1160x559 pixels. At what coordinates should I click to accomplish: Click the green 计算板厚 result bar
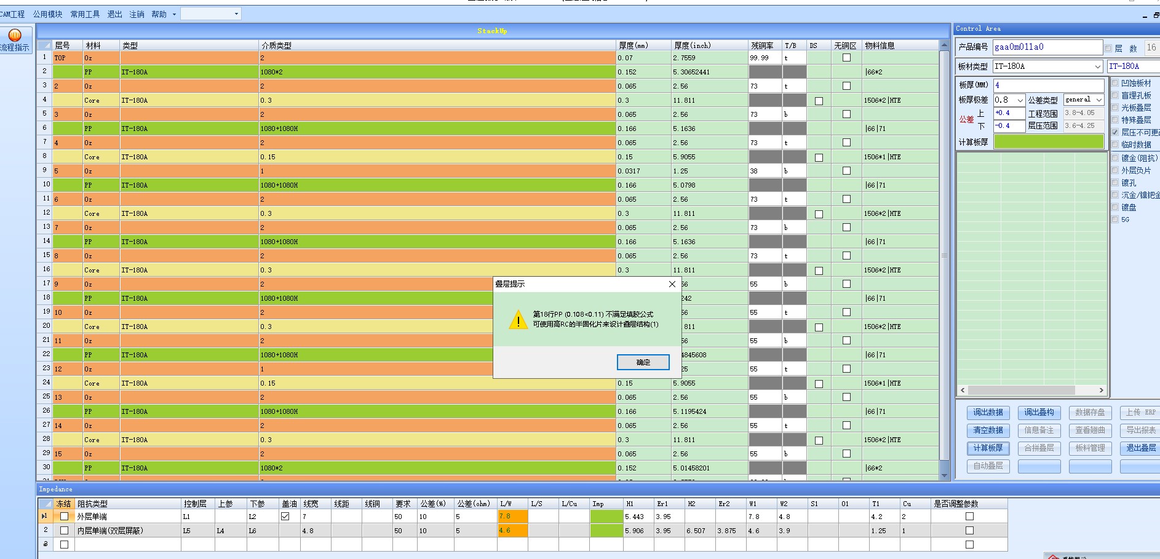1049,141
